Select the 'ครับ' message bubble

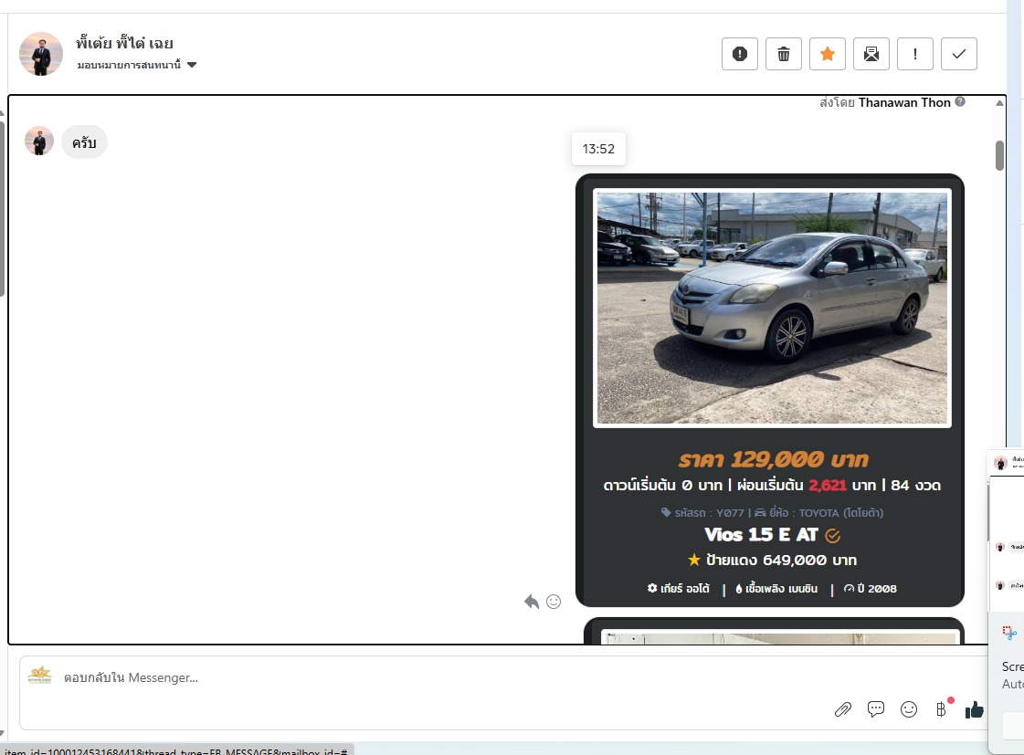pyautogui.click(x=84, y=142)
